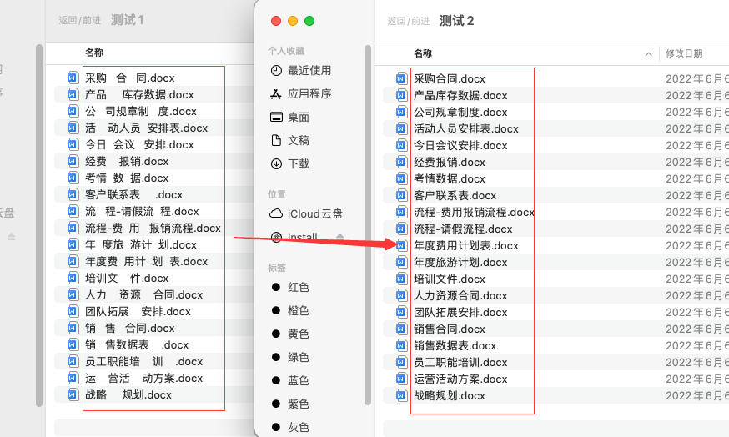Click the 名称 column header in 测试 1
The width and height of the screenshot is (729, 437).
point(94,53)
